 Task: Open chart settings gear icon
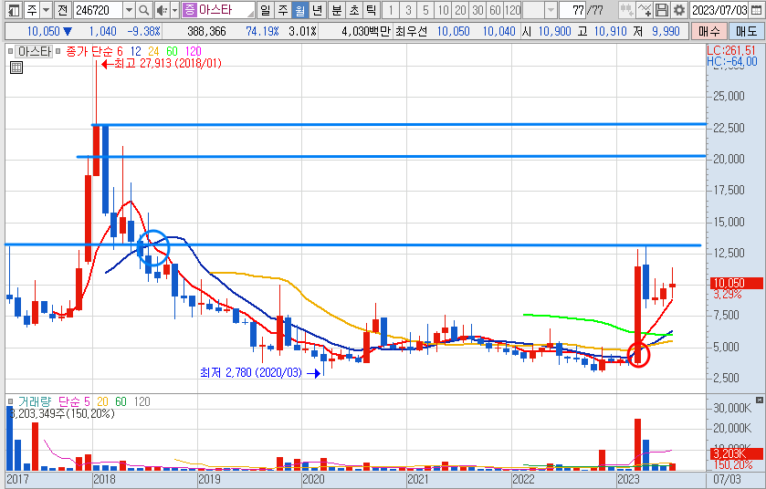pos(678,10)
